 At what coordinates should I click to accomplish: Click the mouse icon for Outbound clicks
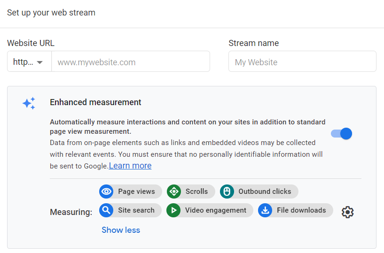(227, 192)
